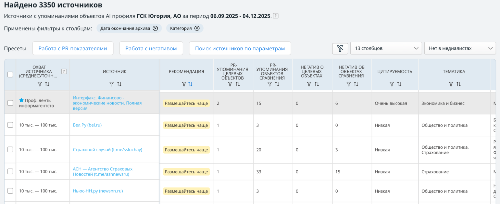500x204 pixels.
Task: Remove the 'Категория' filter chip
Action: 197,28
